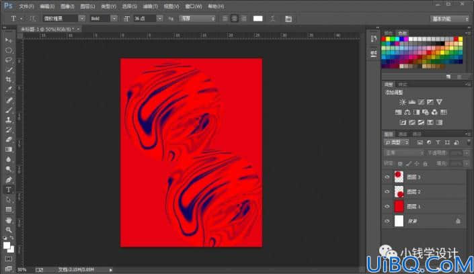Select the Spot Healing Brush tool
This screenshot has height=274, width=474.
pyautogui.click(x=9, y=100)
